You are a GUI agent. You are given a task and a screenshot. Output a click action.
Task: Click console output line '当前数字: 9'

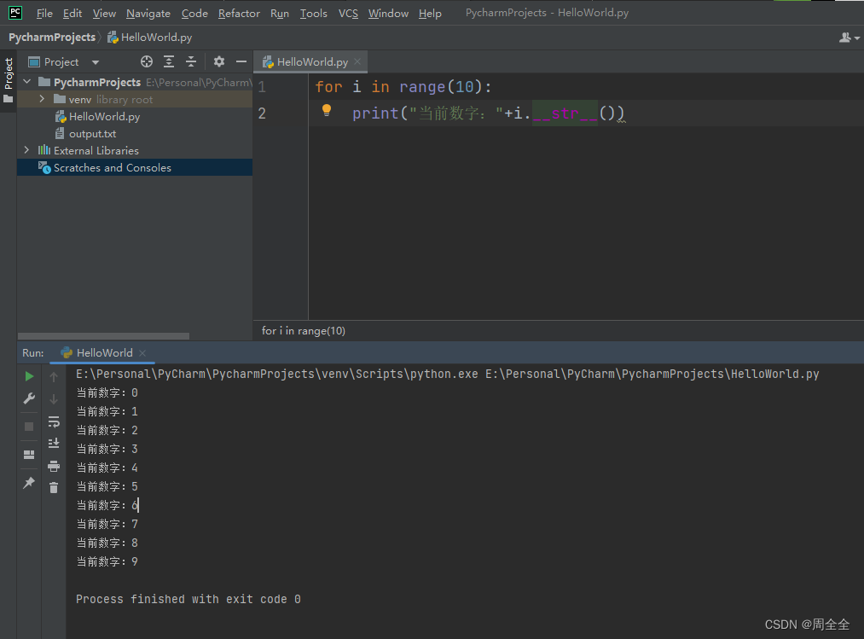pos(107,562)
